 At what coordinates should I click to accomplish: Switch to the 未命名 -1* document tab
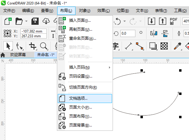click(46, 55)
